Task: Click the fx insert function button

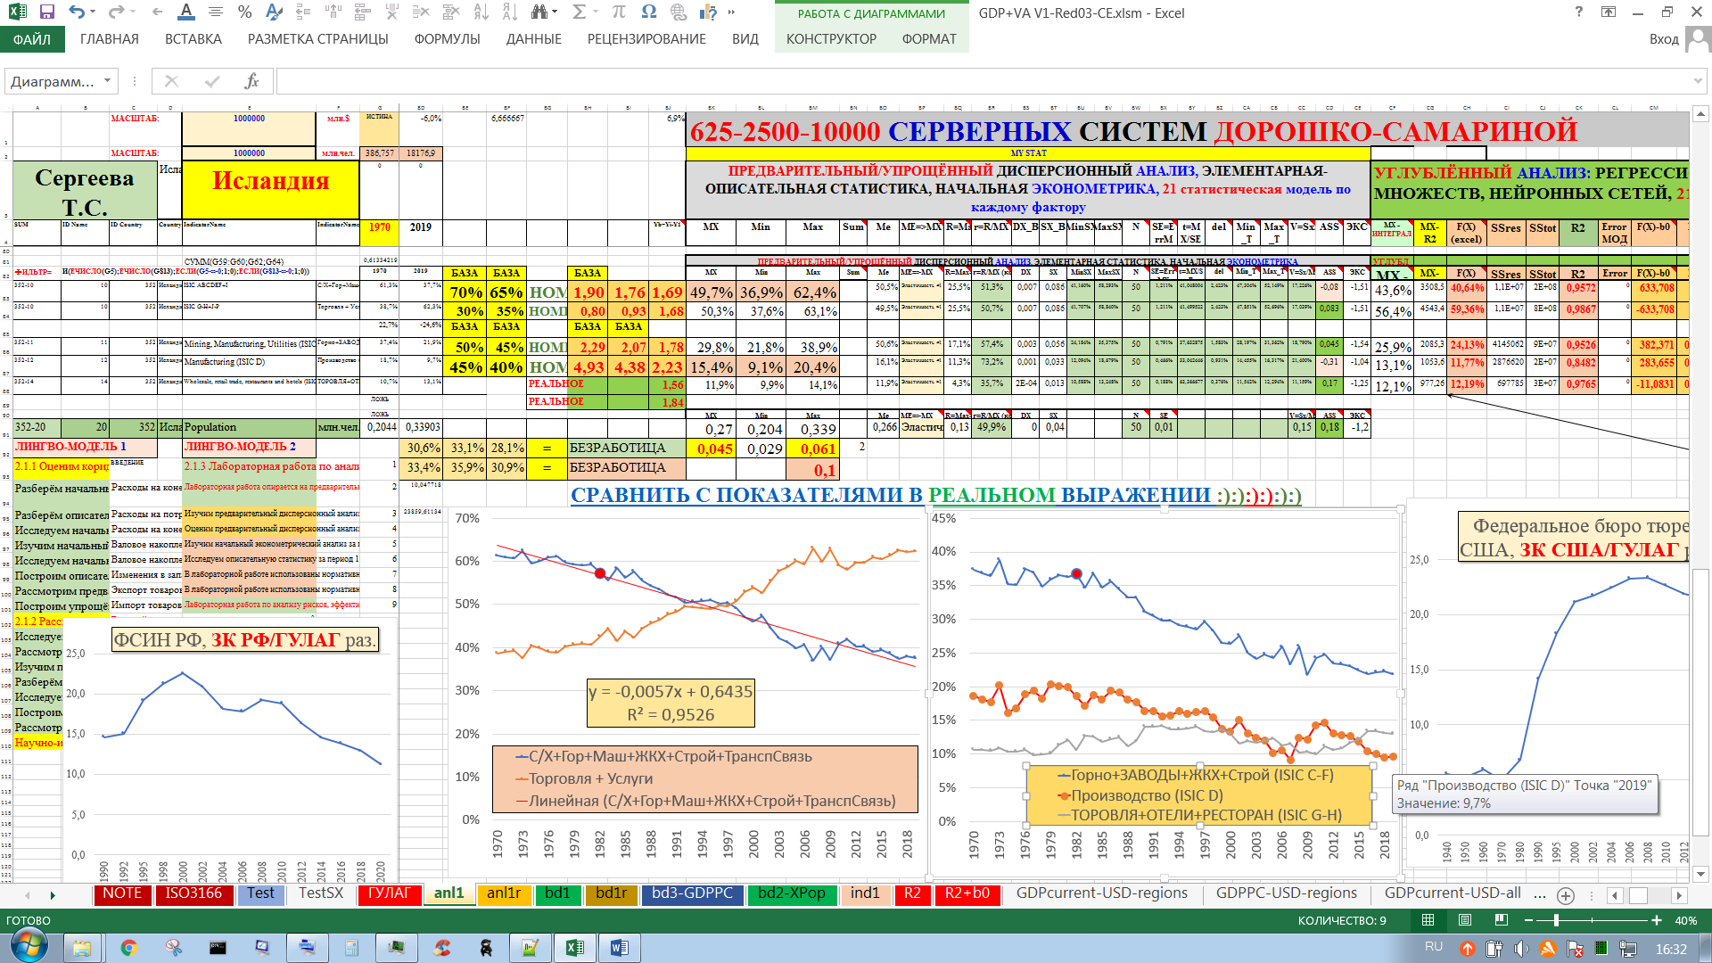Action: 251,81
